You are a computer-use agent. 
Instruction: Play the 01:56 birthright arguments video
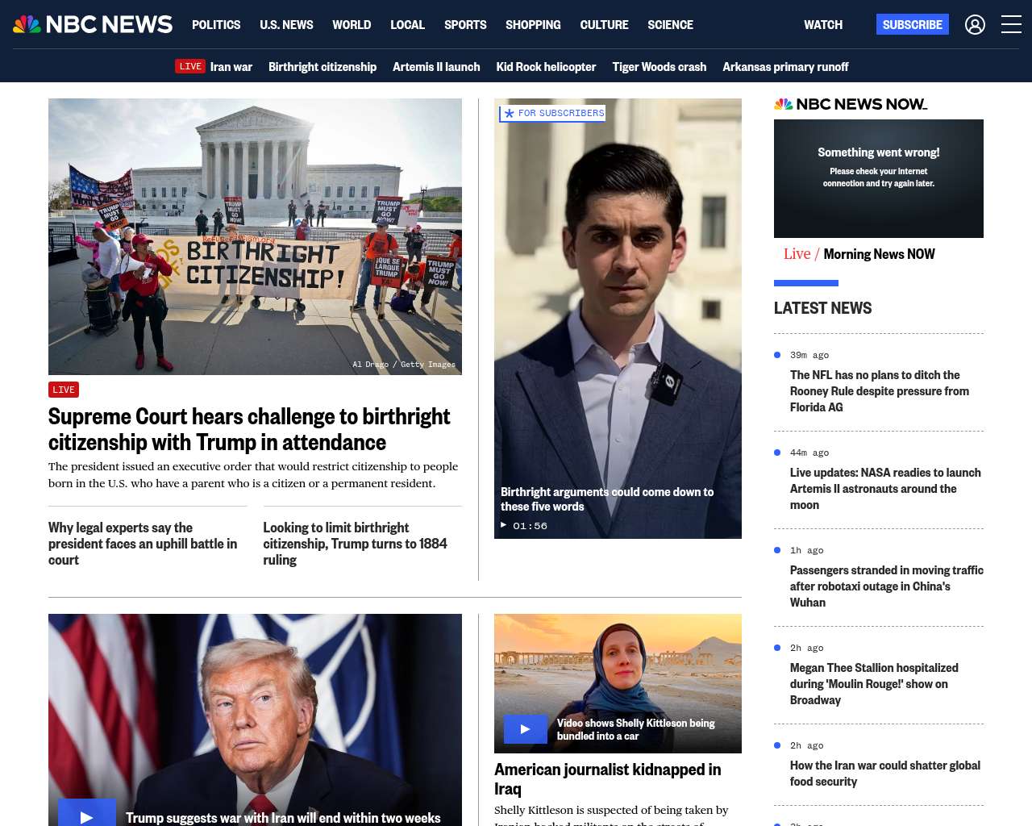pos(505,525)
